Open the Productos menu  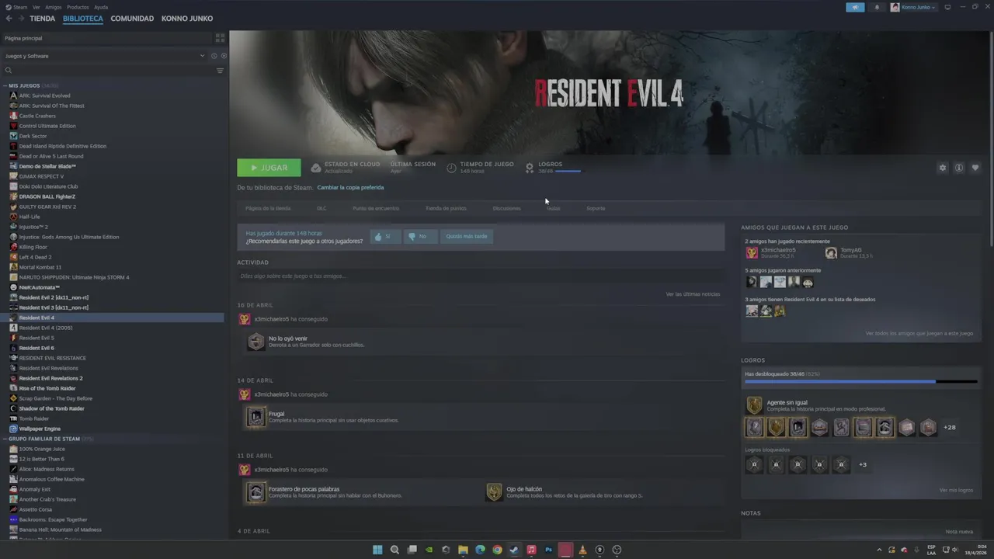tap(78, 7)
